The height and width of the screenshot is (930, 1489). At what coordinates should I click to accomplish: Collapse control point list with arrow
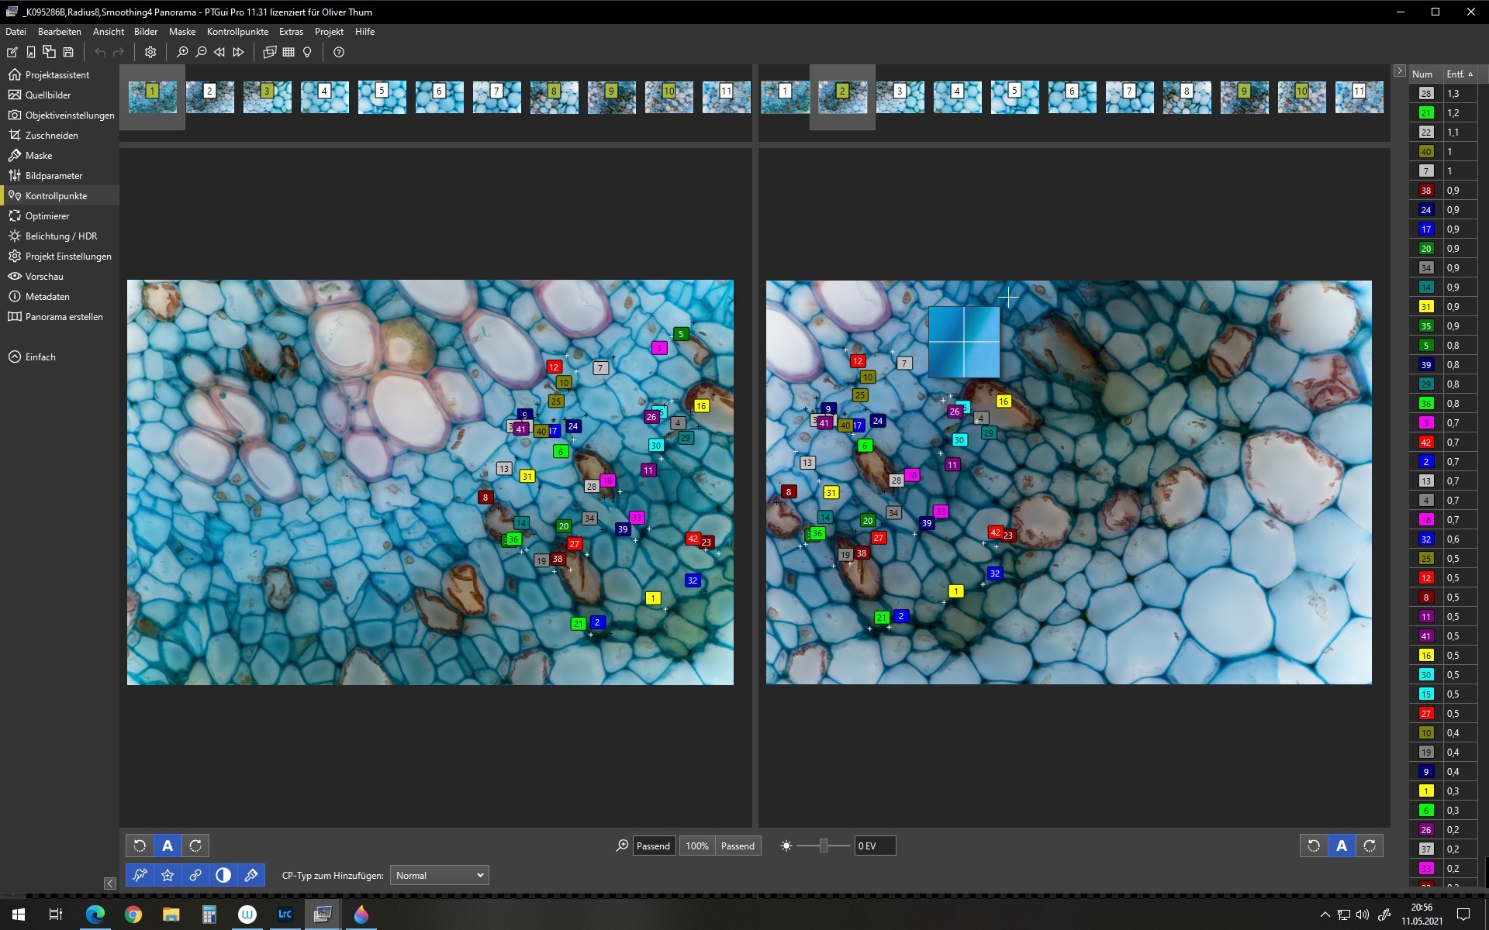pyautogui.click(x=1399, y=71)
